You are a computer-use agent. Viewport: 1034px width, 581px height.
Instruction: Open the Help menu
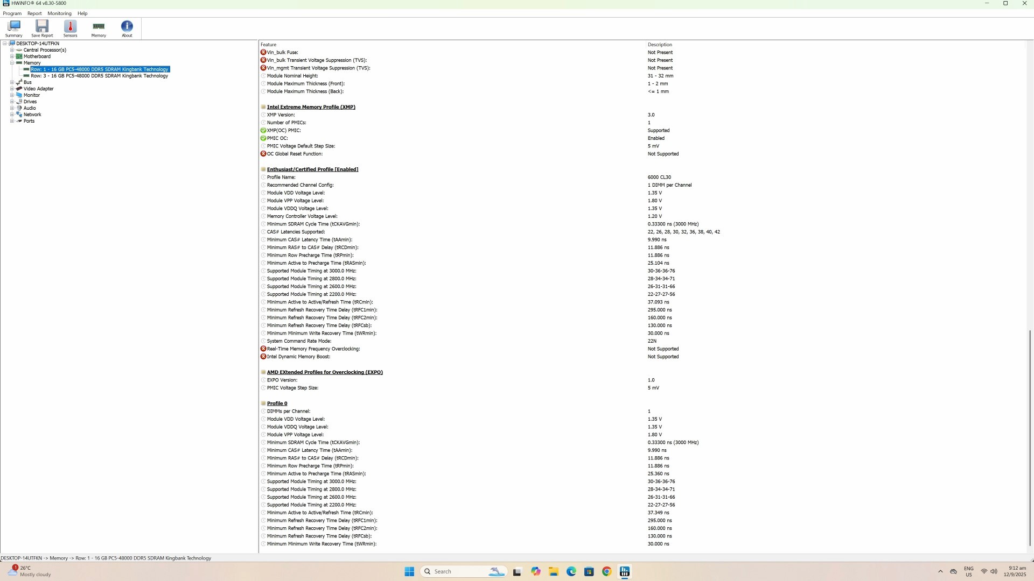click(x=82, y=13)
